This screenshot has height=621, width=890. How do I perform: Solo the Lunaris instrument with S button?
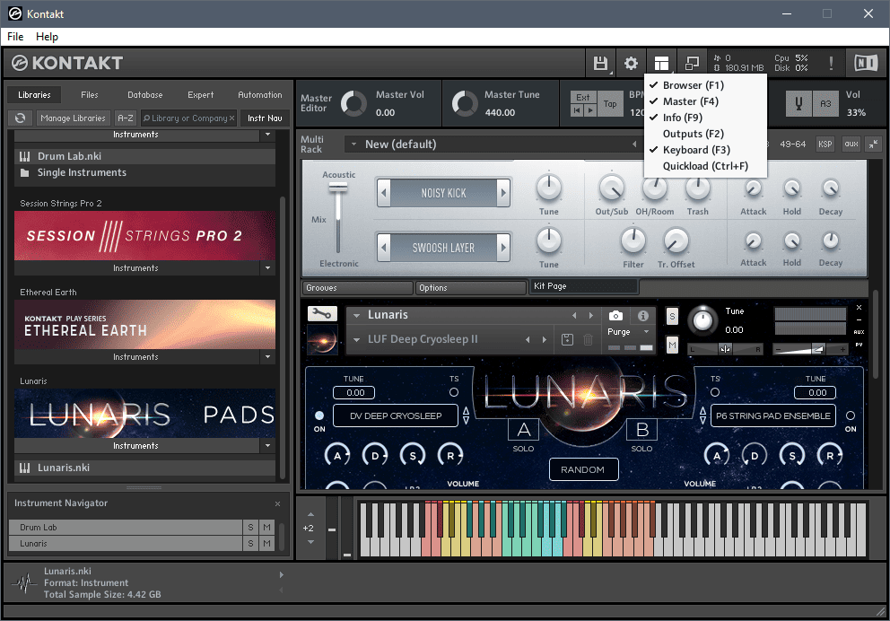coord(672,316)
